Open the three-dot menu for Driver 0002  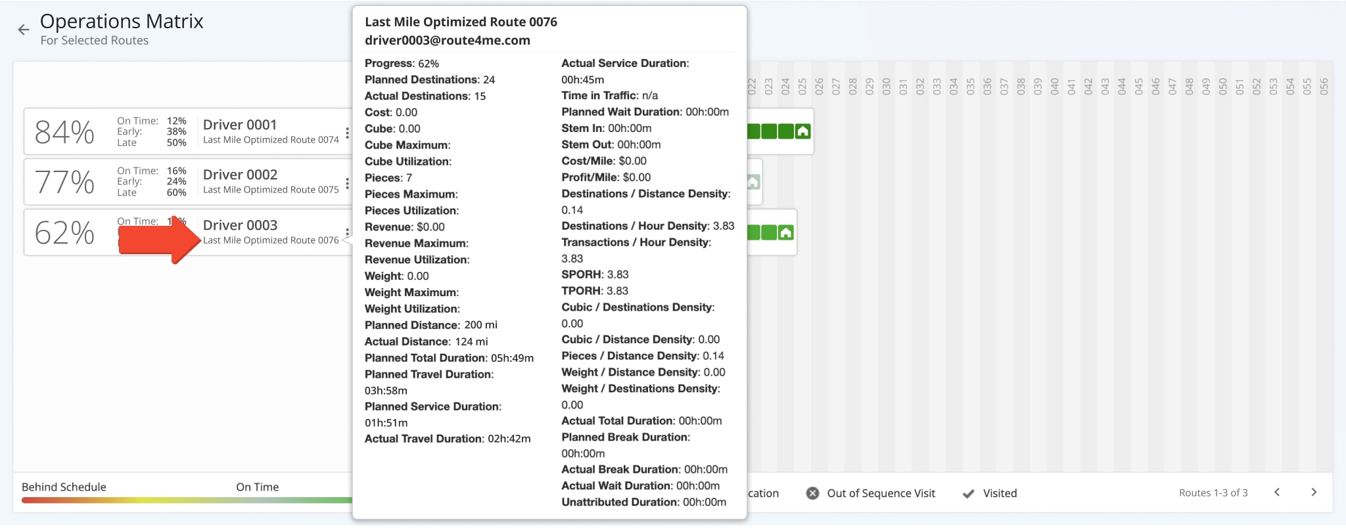[347, 183]
